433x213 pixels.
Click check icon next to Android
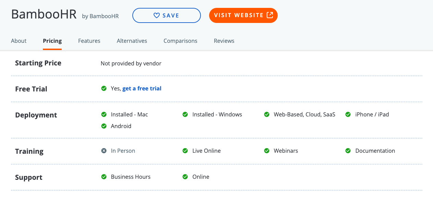[x=104, y=126]
